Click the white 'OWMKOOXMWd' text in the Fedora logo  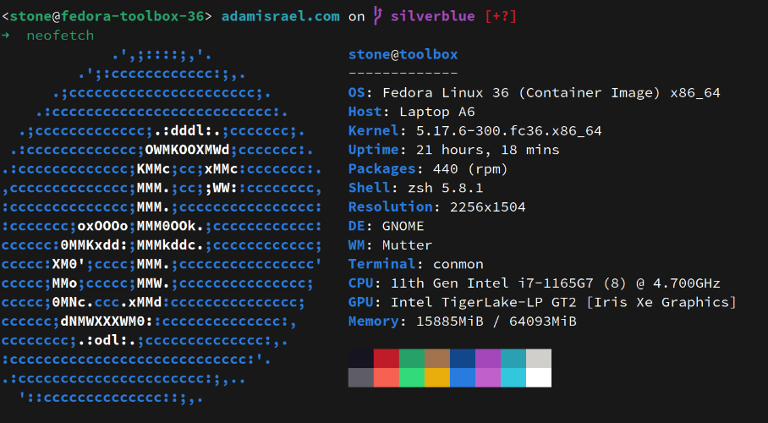188,150
